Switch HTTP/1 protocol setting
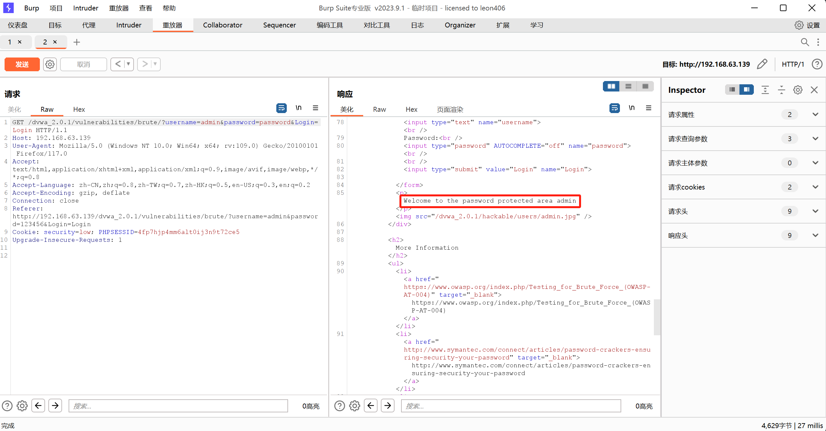The width and height of the screenshot is (826, 431). 793,64
